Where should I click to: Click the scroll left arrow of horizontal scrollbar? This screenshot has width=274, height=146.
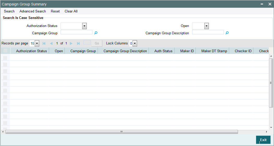click(3, 132)
